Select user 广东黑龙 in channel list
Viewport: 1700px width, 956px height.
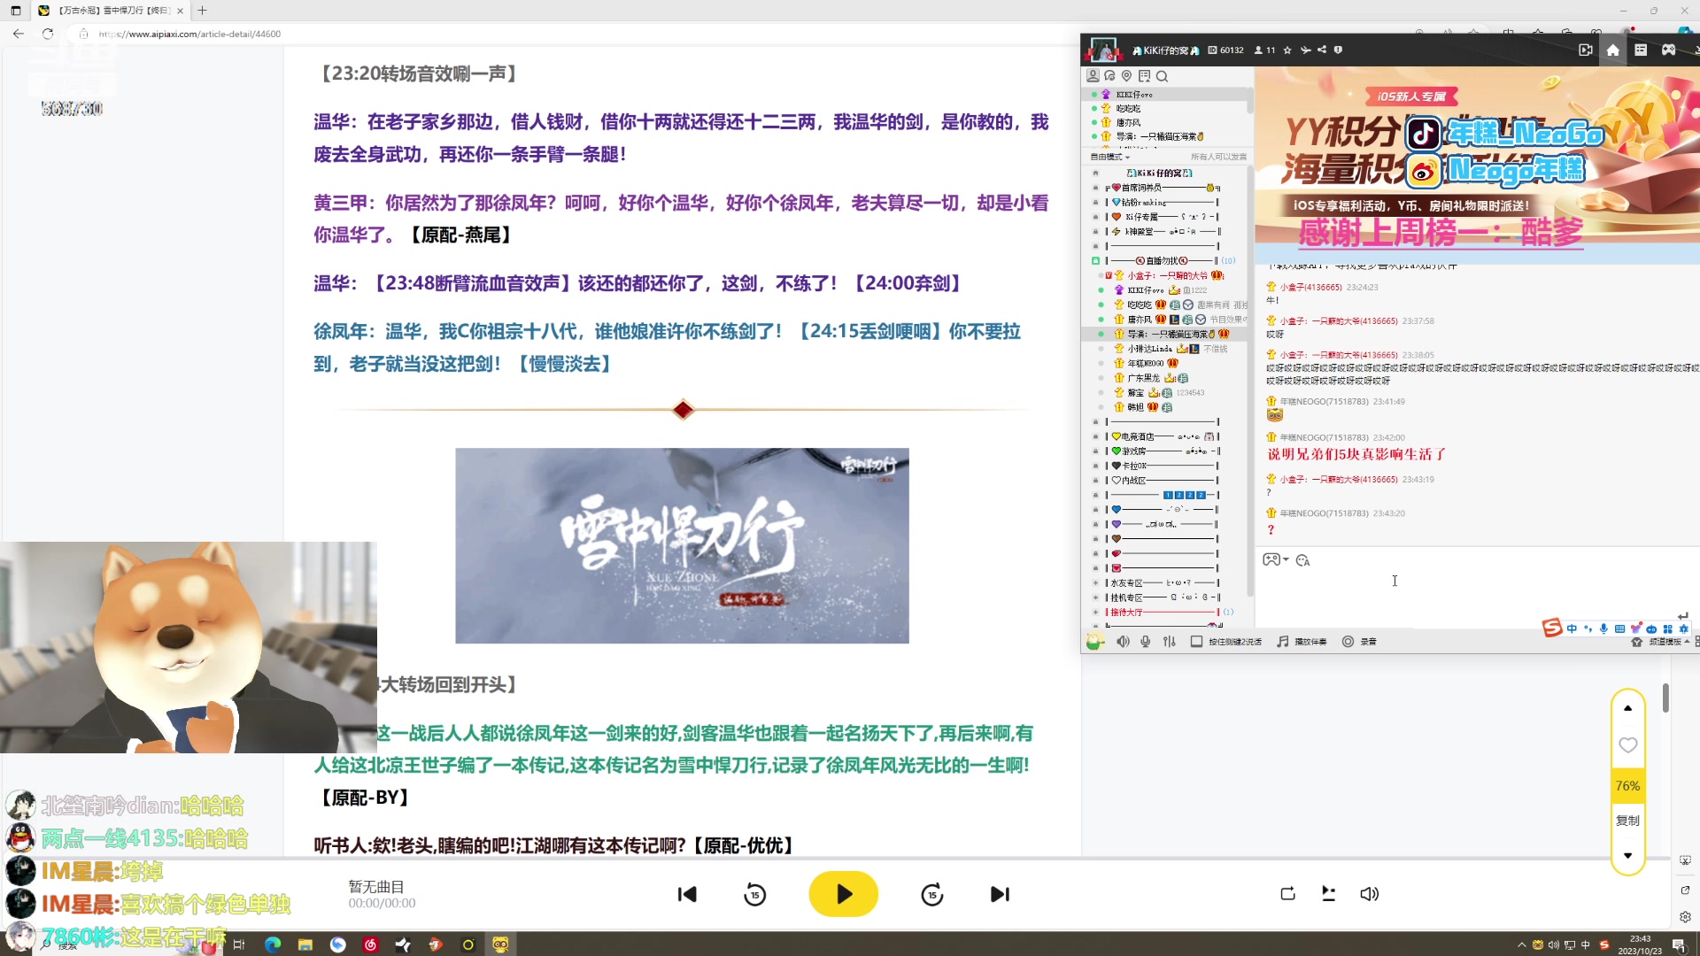pyautogui.click(x=1144, y=378)
